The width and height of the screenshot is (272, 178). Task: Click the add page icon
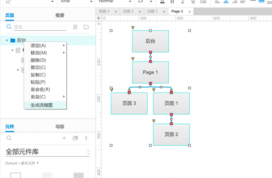pyautogui.click(x=75, y=27)
